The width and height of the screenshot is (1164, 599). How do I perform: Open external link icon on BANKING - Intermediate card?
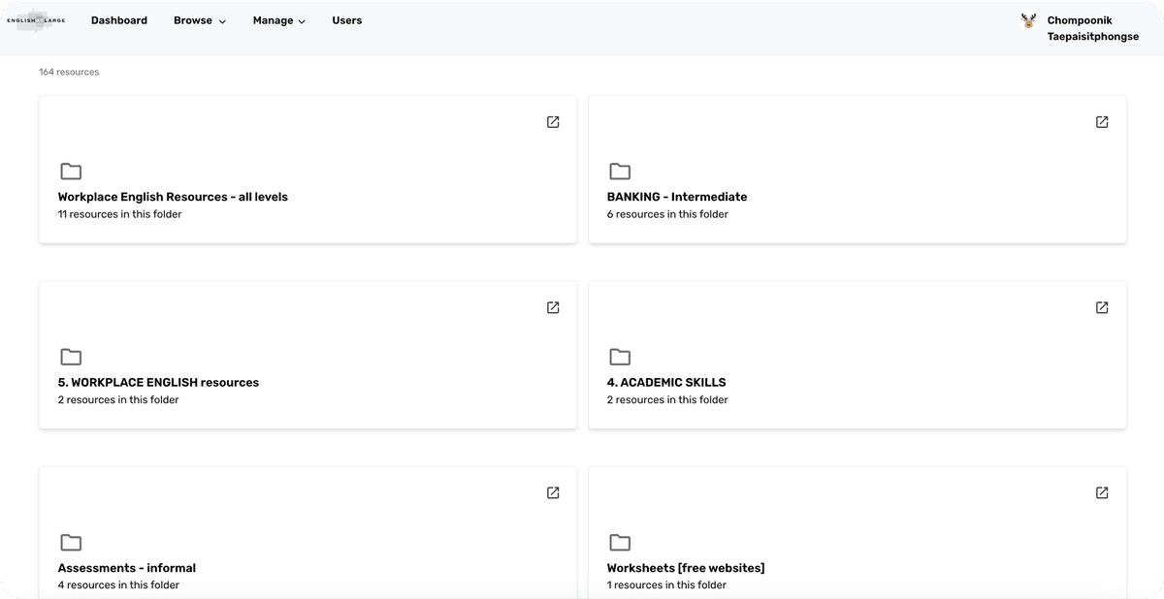pyautogui.click(x=1102, y=122)
